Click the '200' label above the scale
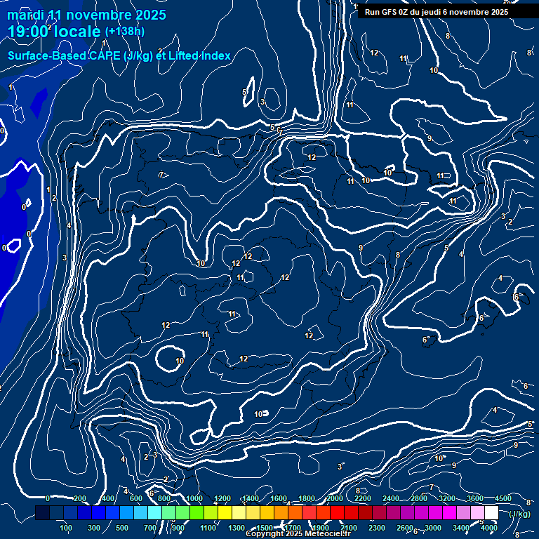 80,498
